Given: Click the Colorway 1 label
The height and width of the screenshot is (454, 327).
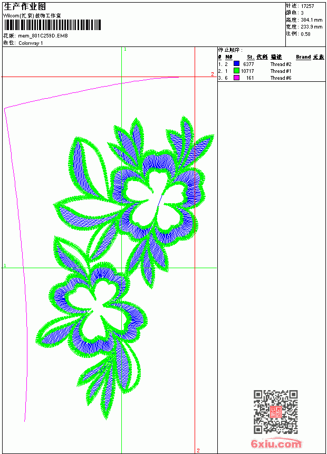Looking at the screenshot, I should [x=31, y=43].
